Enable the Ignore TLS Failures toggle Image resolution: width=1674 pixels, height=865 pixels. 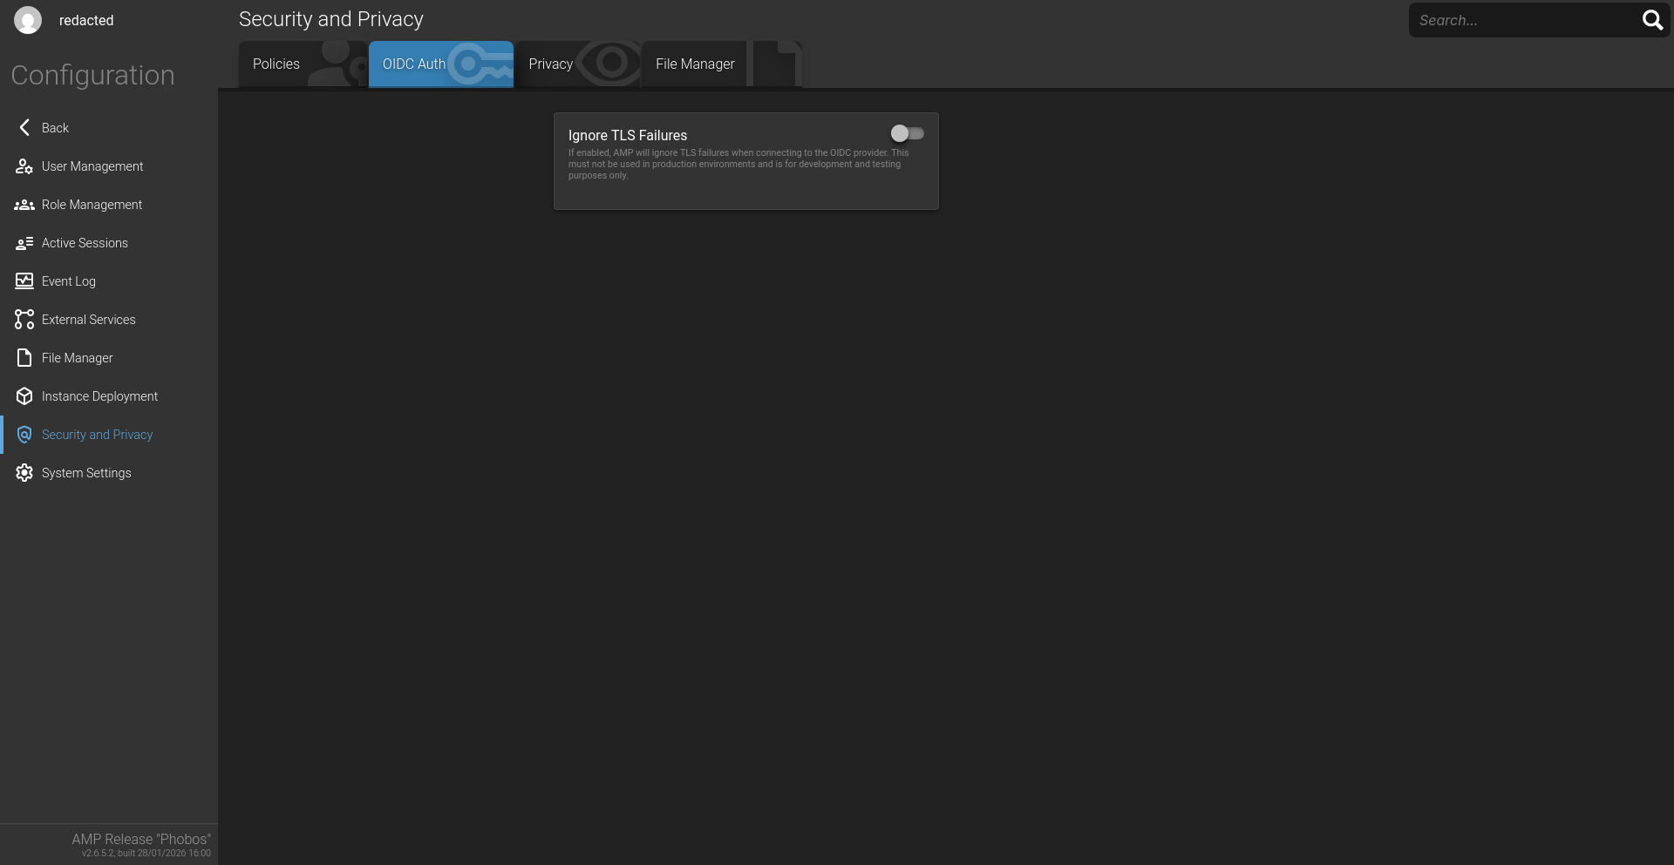(x=907, y=133)
